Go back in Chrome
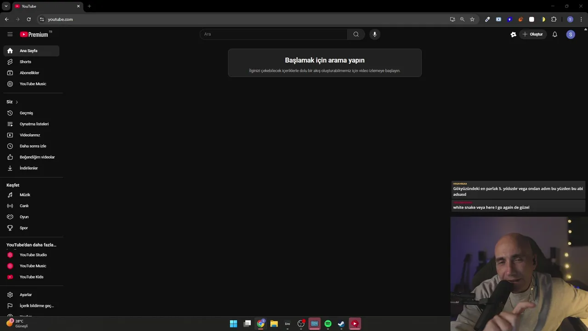 click(x=6, y=19)
